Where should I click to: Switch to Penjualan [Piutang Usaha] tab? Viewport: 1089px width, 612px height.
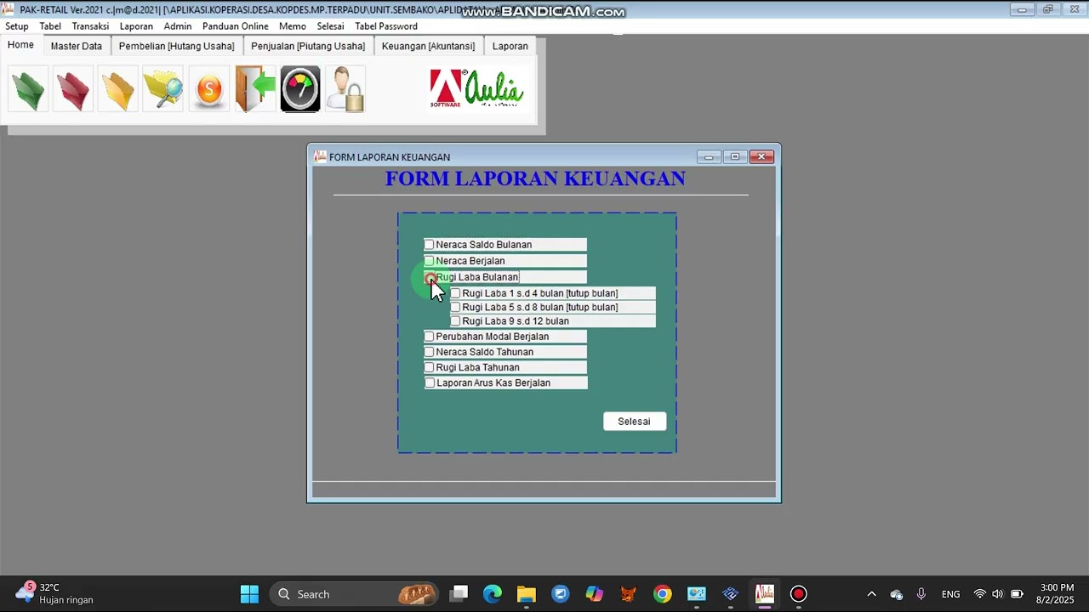coord(308,46)
